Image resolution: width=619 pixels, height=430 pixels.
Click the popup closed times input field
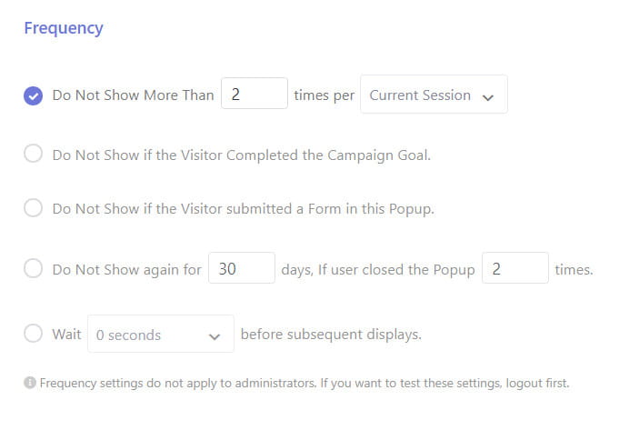pos(514,269)
